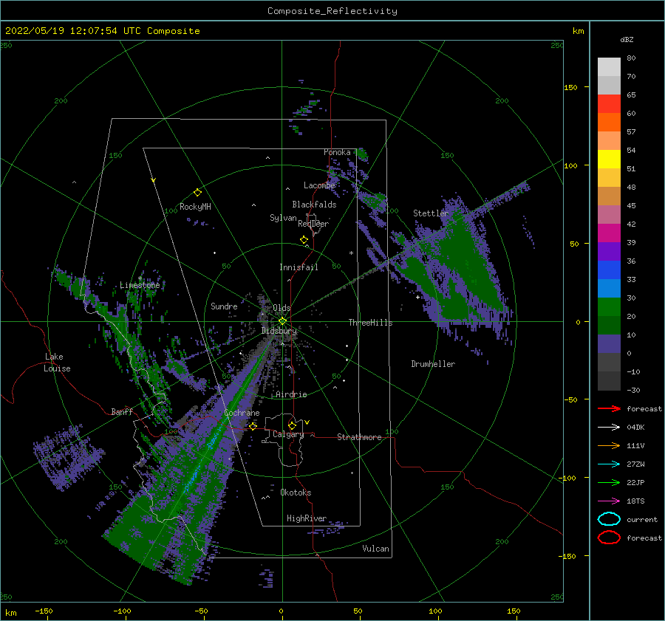Viewport: 665px width, 621px height.
Task: Click the red 'forecast' ellipse icon
Action: (x=609, y=538)
